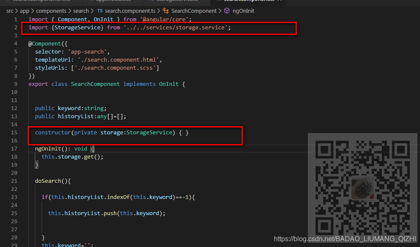The width and height of the screenshot is (420, 247).
Task: Open the 'search' breadcrumb folder segment
Action: 81,11
